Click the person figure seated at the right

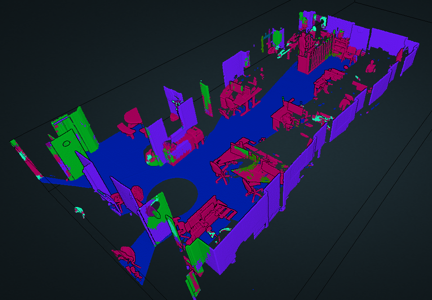pos(371,66)
